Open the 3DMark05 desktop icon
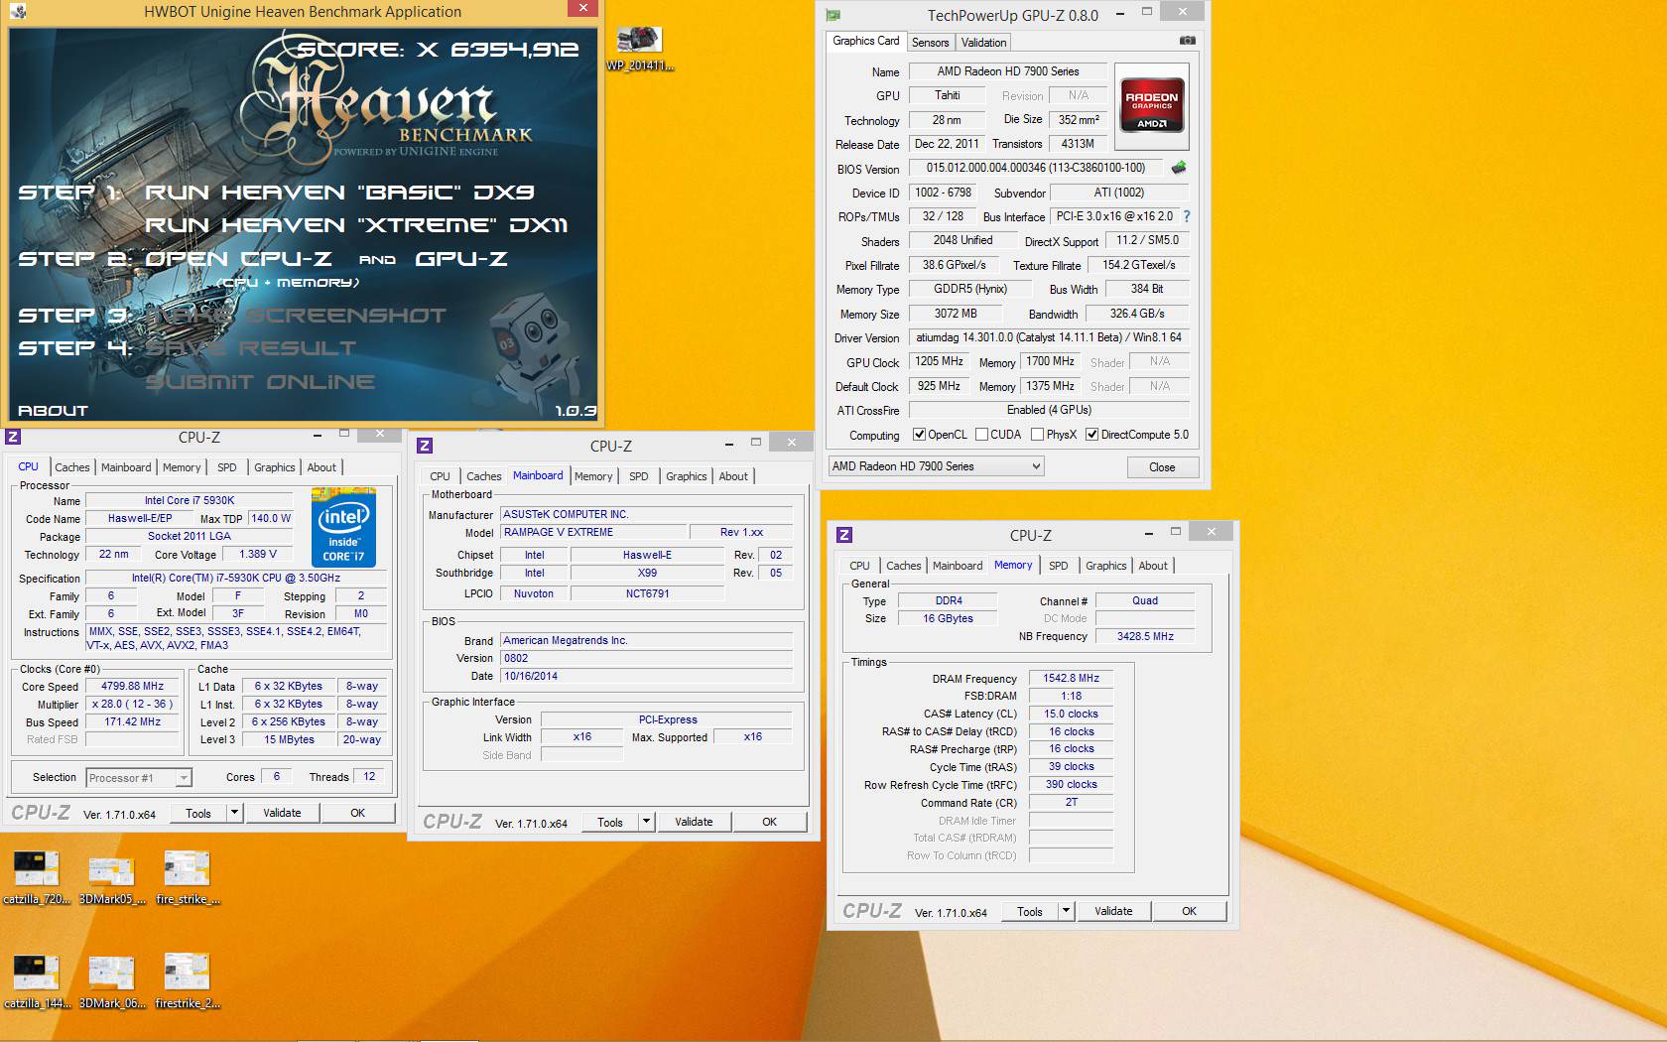Viewport: 1667px width, 1042px height. click(111, 878)
